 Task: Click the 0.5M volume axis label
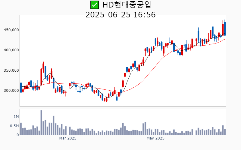(14, 126)
